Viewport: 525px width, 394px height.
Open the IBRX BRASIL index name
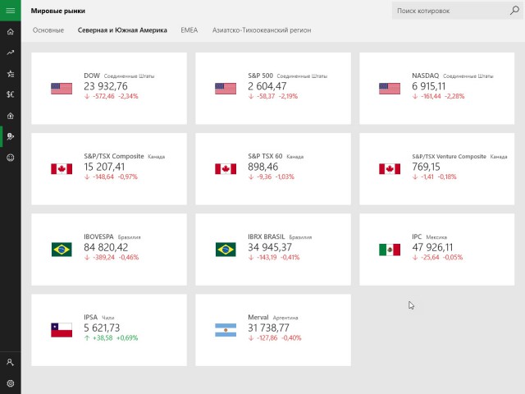click(266, 237)
